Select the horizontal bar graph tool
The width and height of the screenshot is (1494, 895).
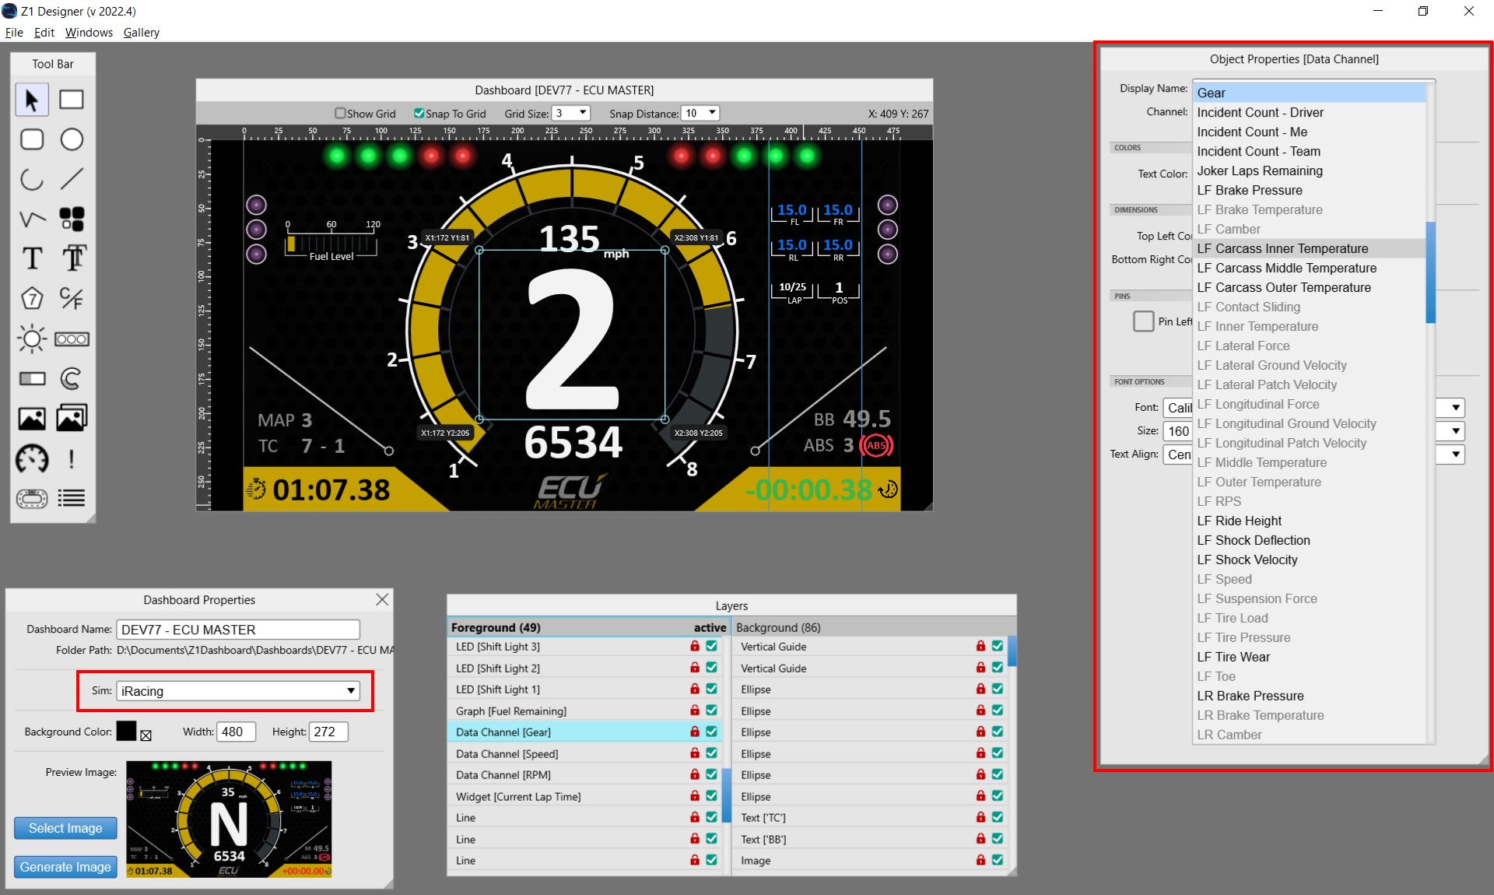coord(32,379)
